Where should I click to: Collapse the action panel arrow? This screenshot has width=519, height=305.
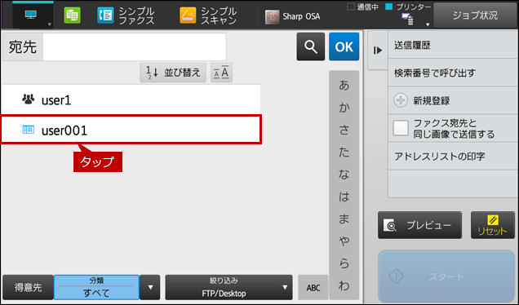pos(378,51)
